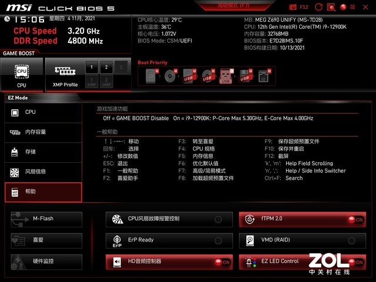Click the memory stick icon beside 内存容量
The image size is (376, 282).
[x=15, y=132]
